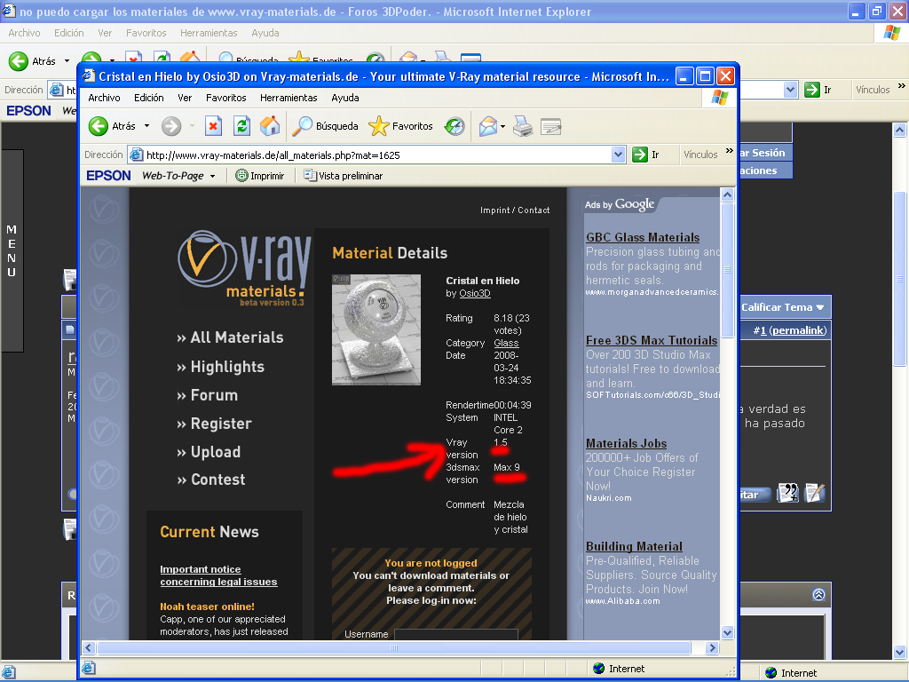Image resolution: width=909 pixels, height=682 pixels.
Task: Open the Mail envelope icon
Action: 488,126
